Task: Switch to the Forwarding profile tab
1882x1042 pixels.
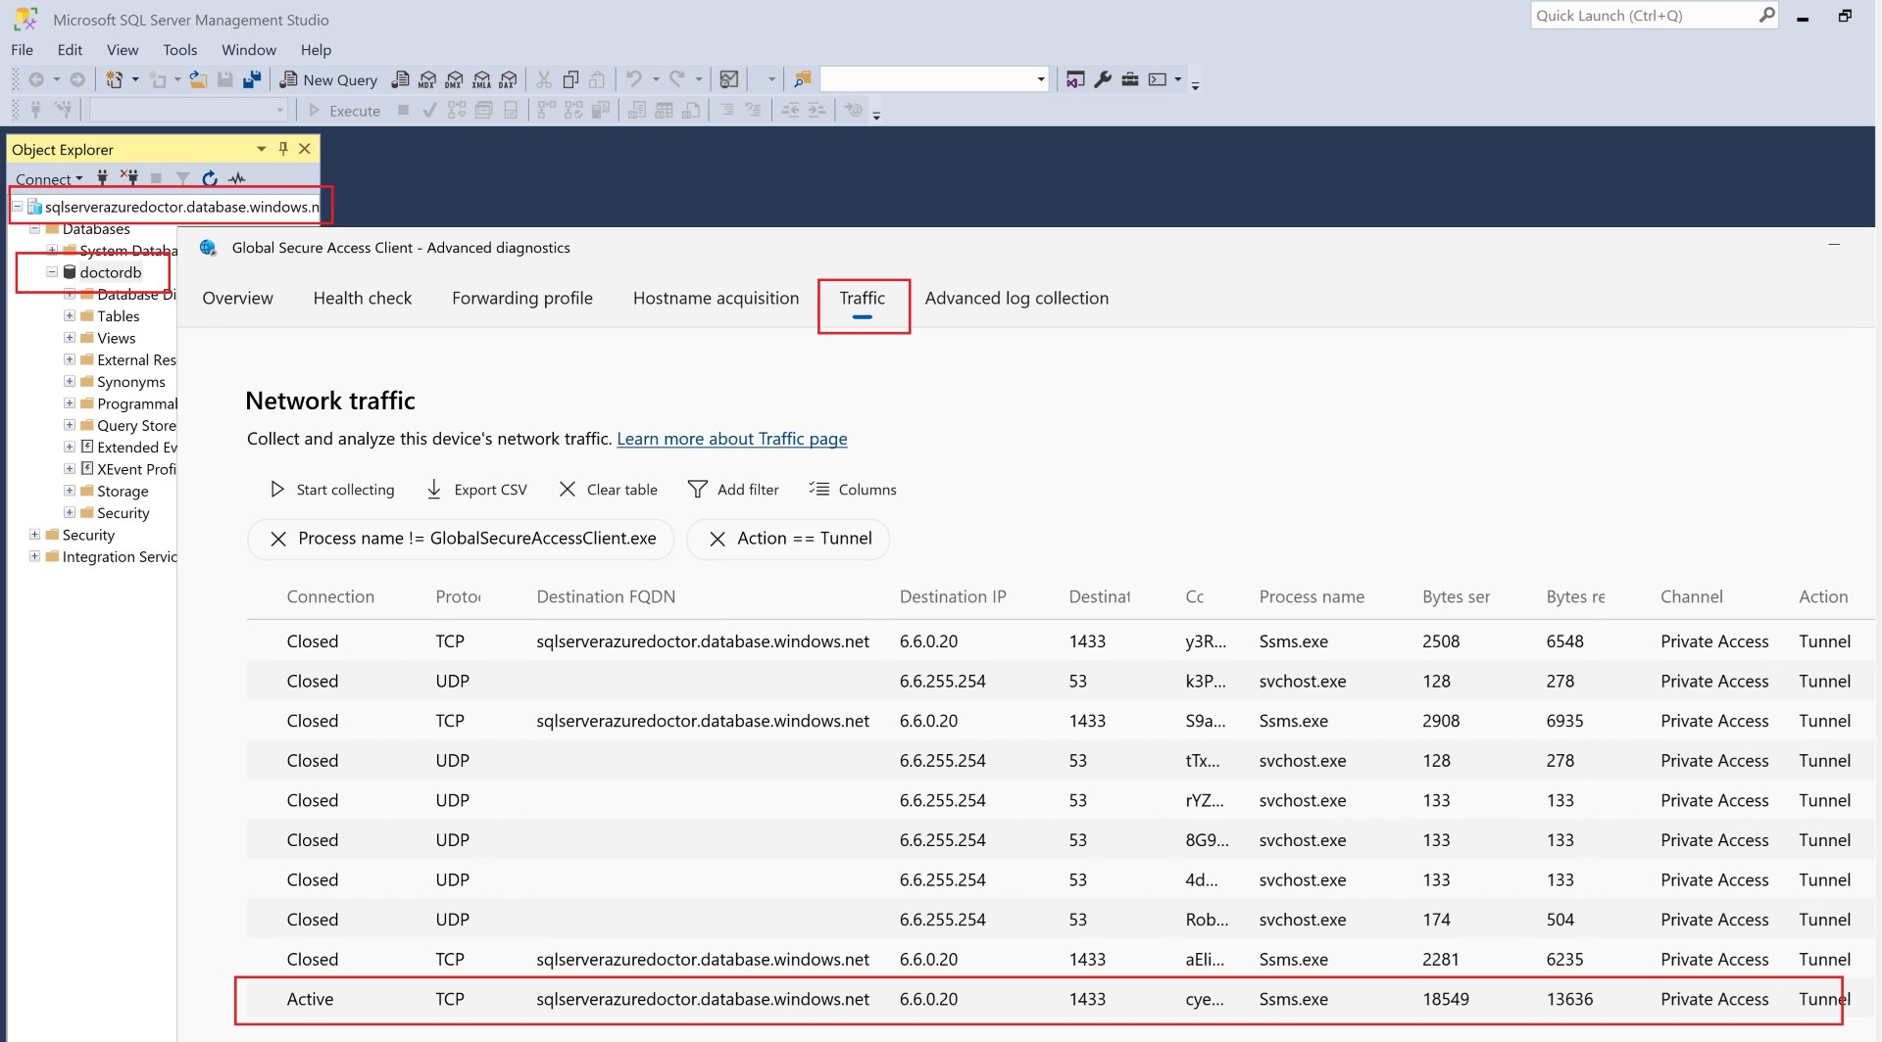Action: pyautogui.click(x=522, y=299)
